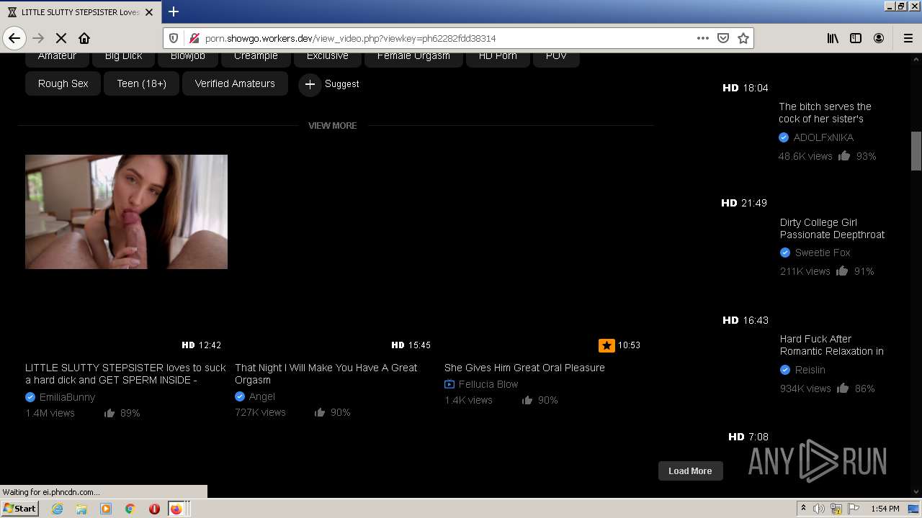Click the verified badge beside EmiliaBunny
This screenshot has width=922, height=518.
(x=30, y=397)
